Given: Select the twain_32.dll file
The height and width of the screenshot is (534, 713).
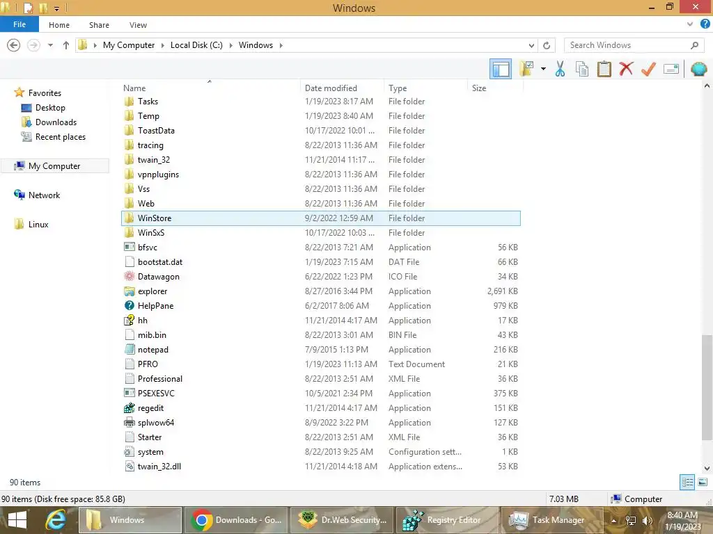Looking at the screenshot, I should click(321, 467).
